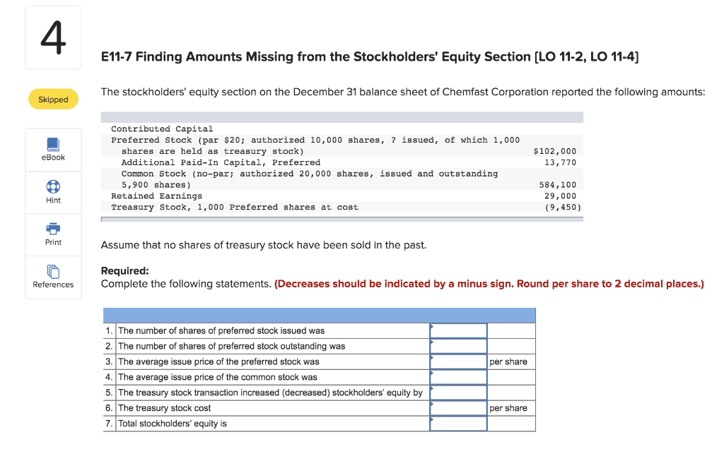Select the preferred shares outstanding input field
Screen dimensions: 724x461
pyautogui.click(x=458, y=345)
